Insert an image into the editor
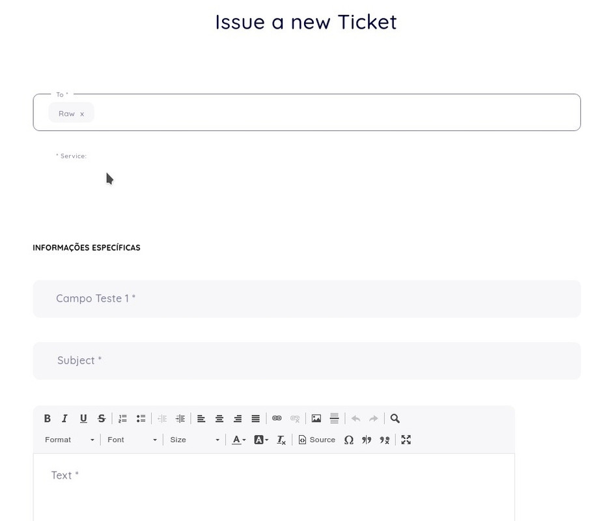This screenshot has height=521, width=601. [316, 418]
